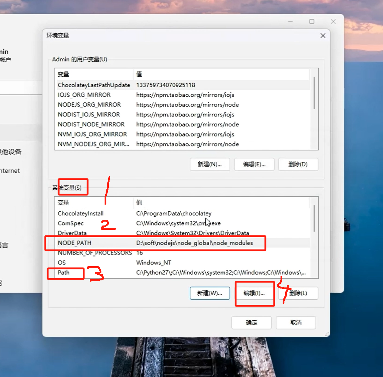The width and height of the screenshot is (383, 377).
Task: Maximize the background Settings window
Action: [x=312, y=22]
